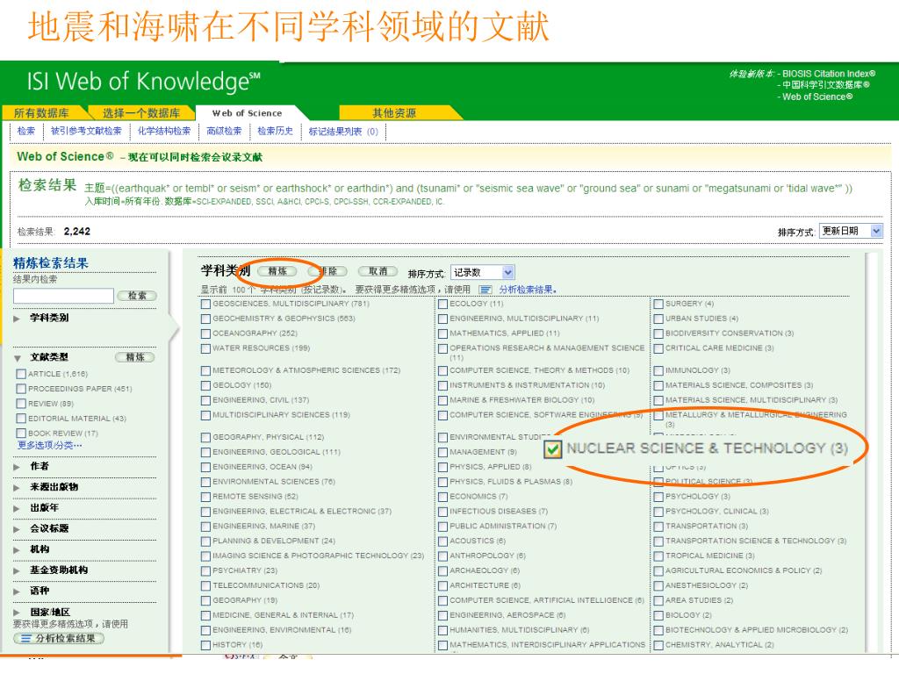The width and height of the screenshot is (899, 674).
Task: Select the Web of Science tab
Action: (247, 113)
